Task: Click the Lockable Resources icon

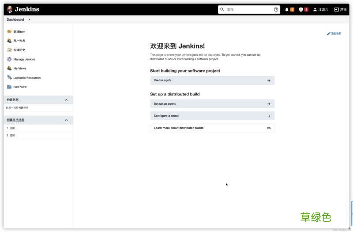Action: [x=9, y=77]
